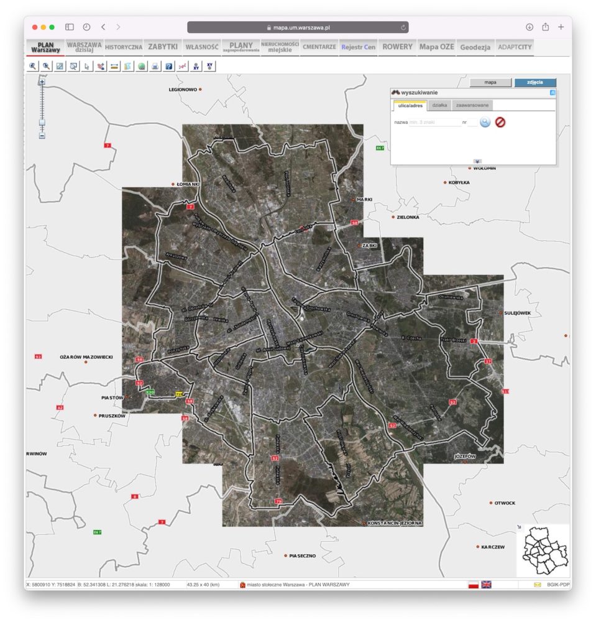
Task: Switch base layer to mapa
Action: click(490, 83)
